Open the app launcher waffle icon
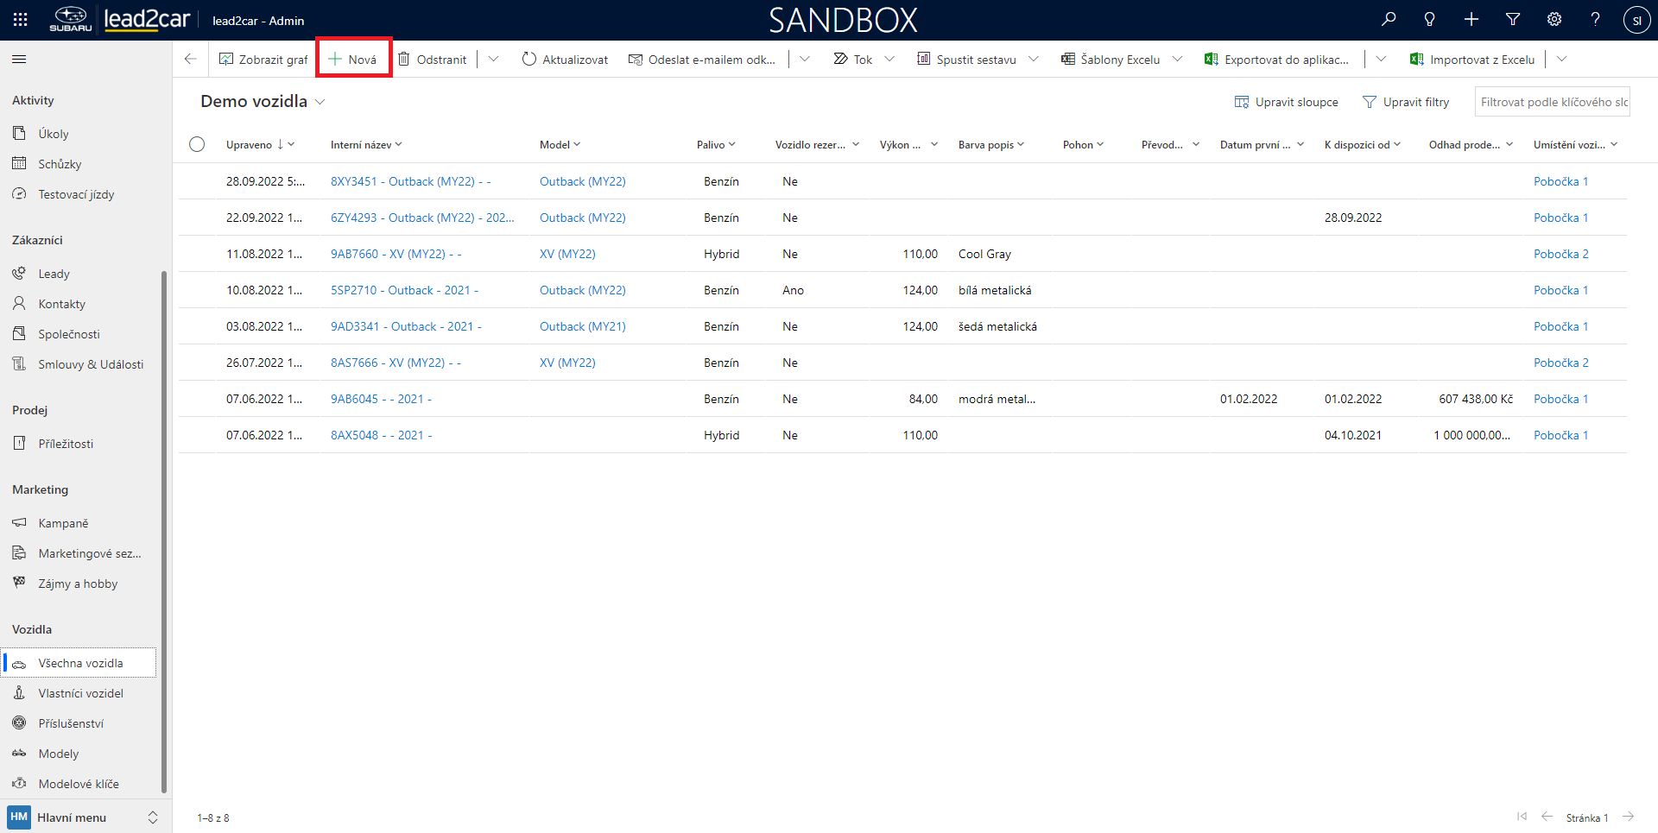 click(20, 19)
